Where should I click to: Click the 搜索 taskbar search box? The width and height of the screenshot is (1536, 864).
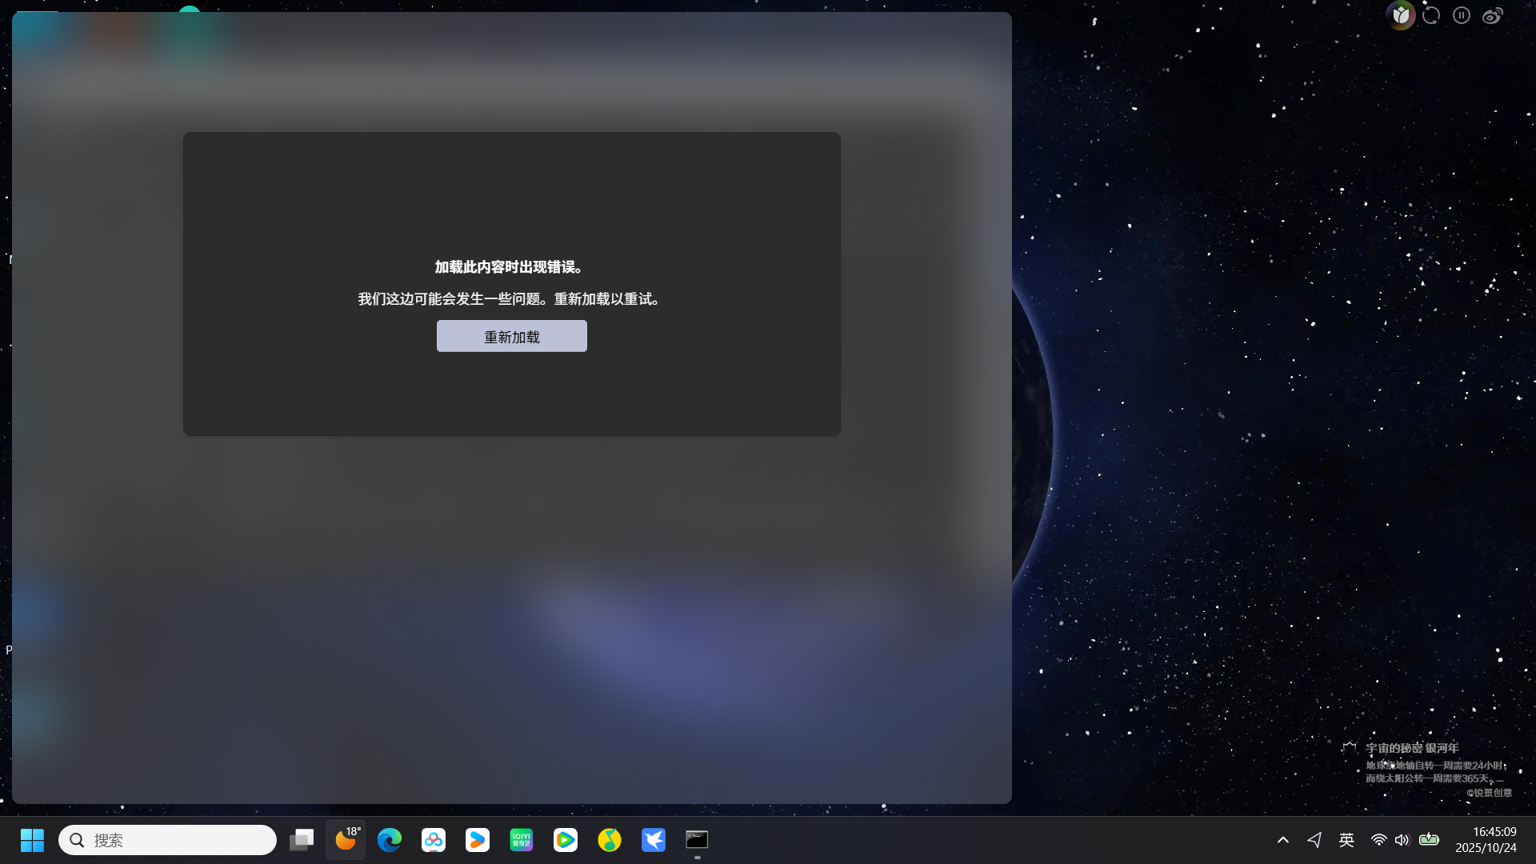click(x=168, y=840)
